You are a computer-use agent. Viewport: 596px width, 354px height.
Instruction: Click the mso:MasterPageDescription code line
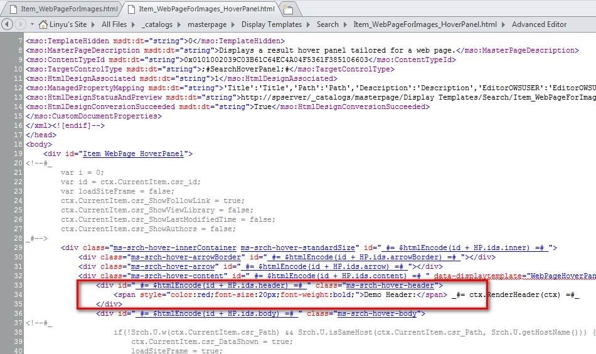pos(302,51)
